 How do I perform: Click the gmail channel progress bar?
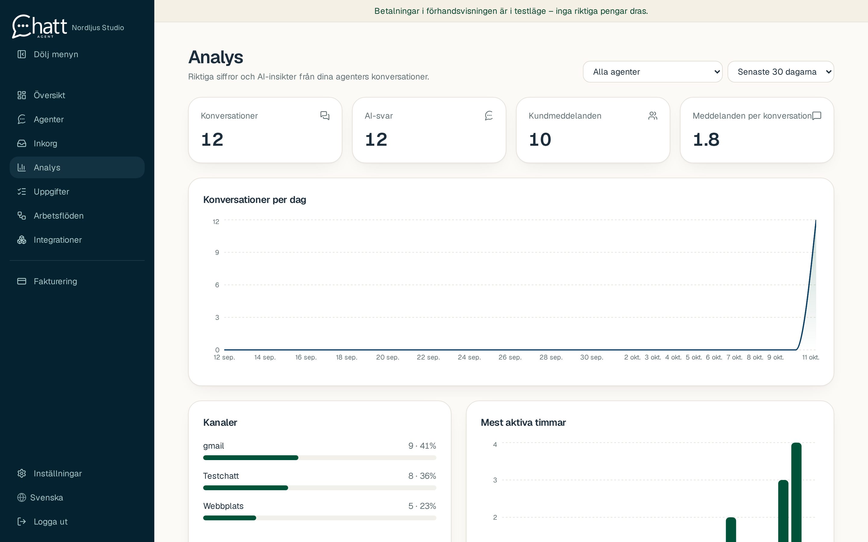pyautogui.click(x=319, y=457)
